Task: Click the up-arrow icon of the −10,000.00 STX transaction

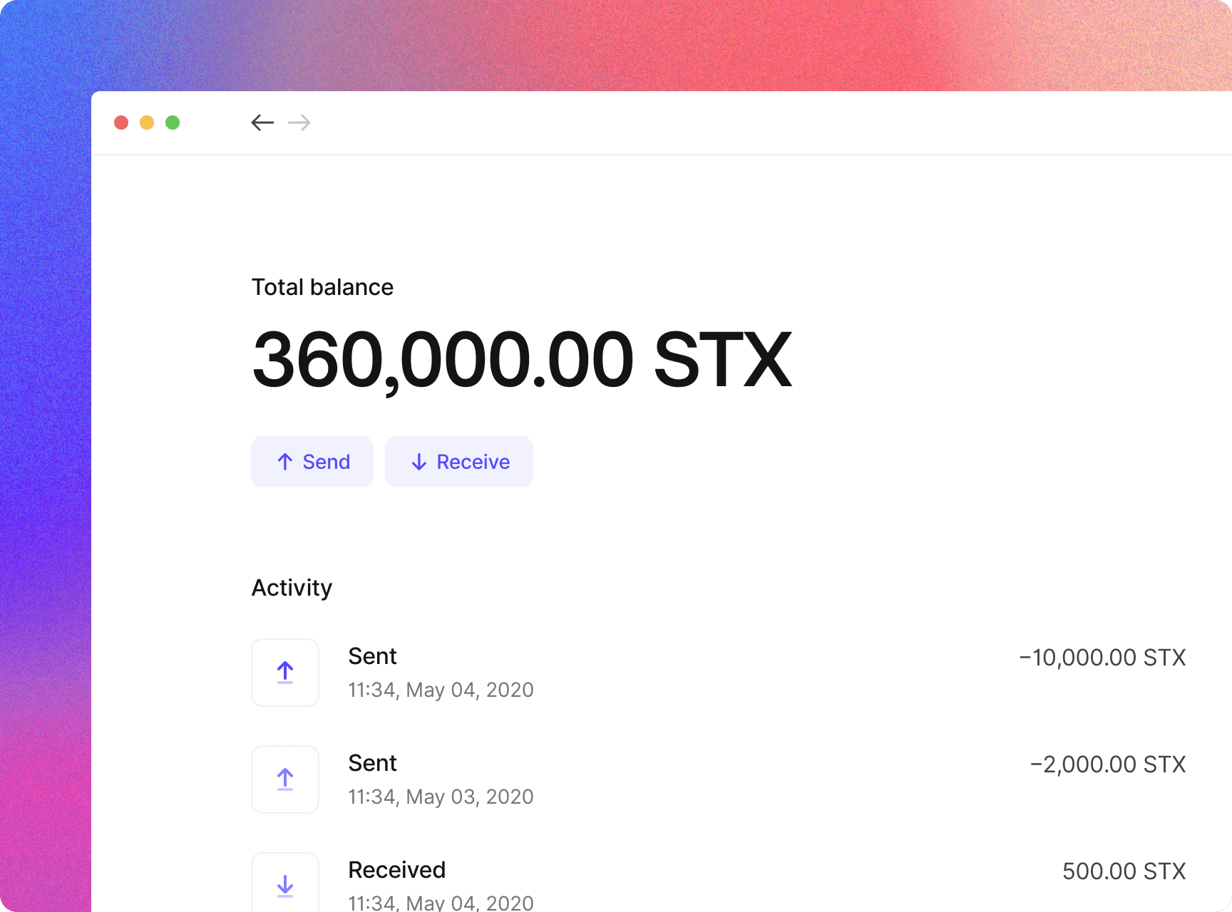Action: tap(285, 673)
